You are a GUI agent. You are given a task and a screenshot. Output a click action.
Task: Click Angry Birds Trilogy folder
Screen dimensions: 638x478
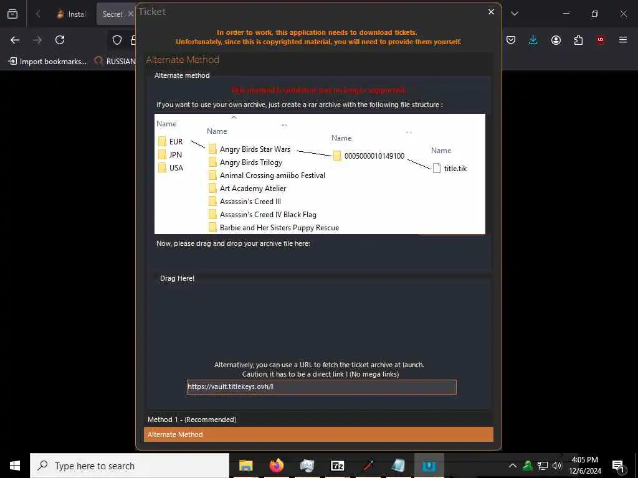[x=245, y=162]
